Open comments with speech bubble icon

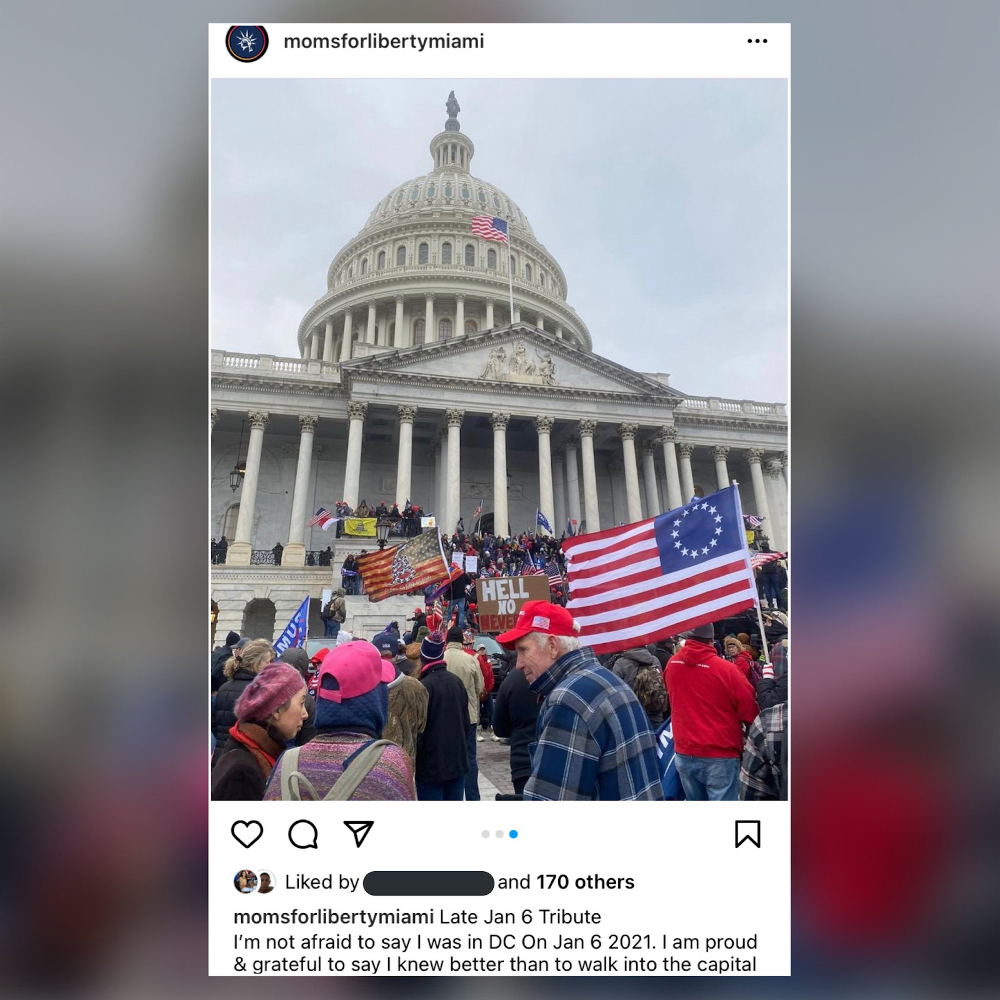point(303,834)
